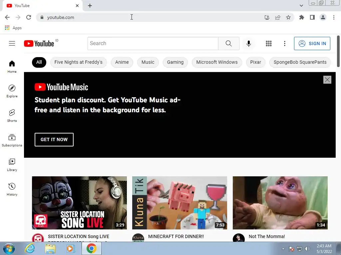Select the Anime filter chip

pos(122,62)
